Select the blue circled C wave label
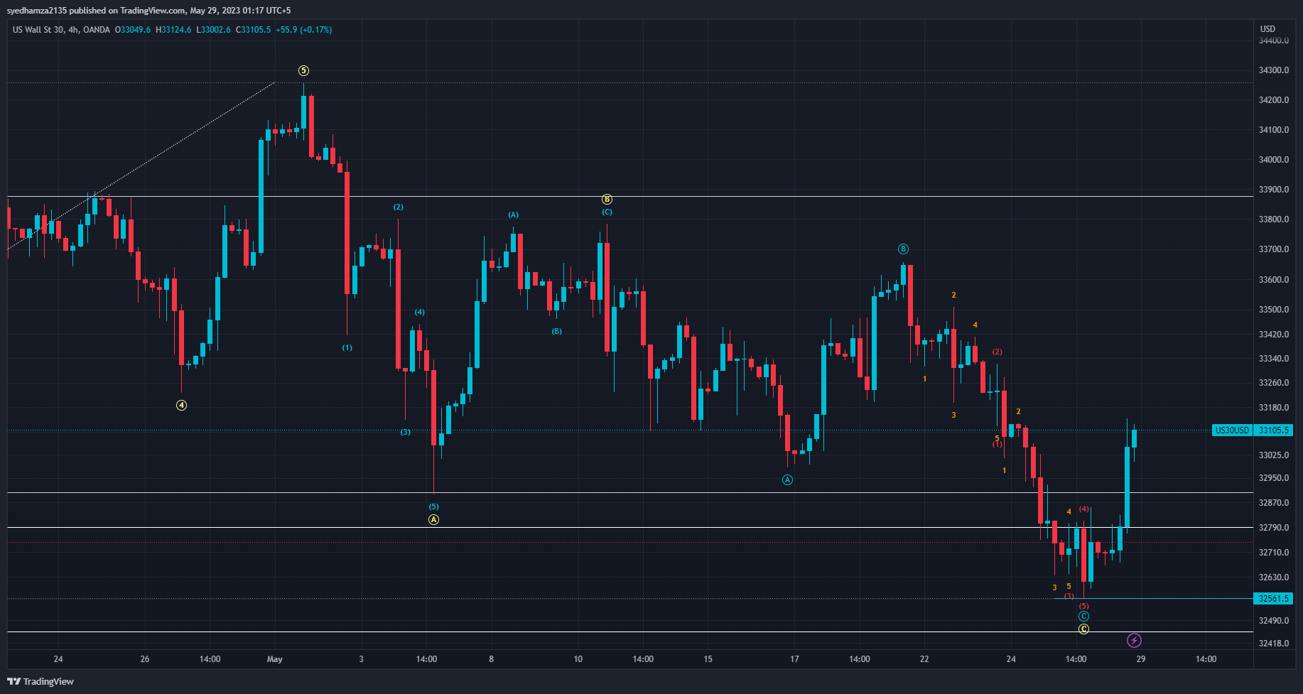 [x=1083, y=617]
